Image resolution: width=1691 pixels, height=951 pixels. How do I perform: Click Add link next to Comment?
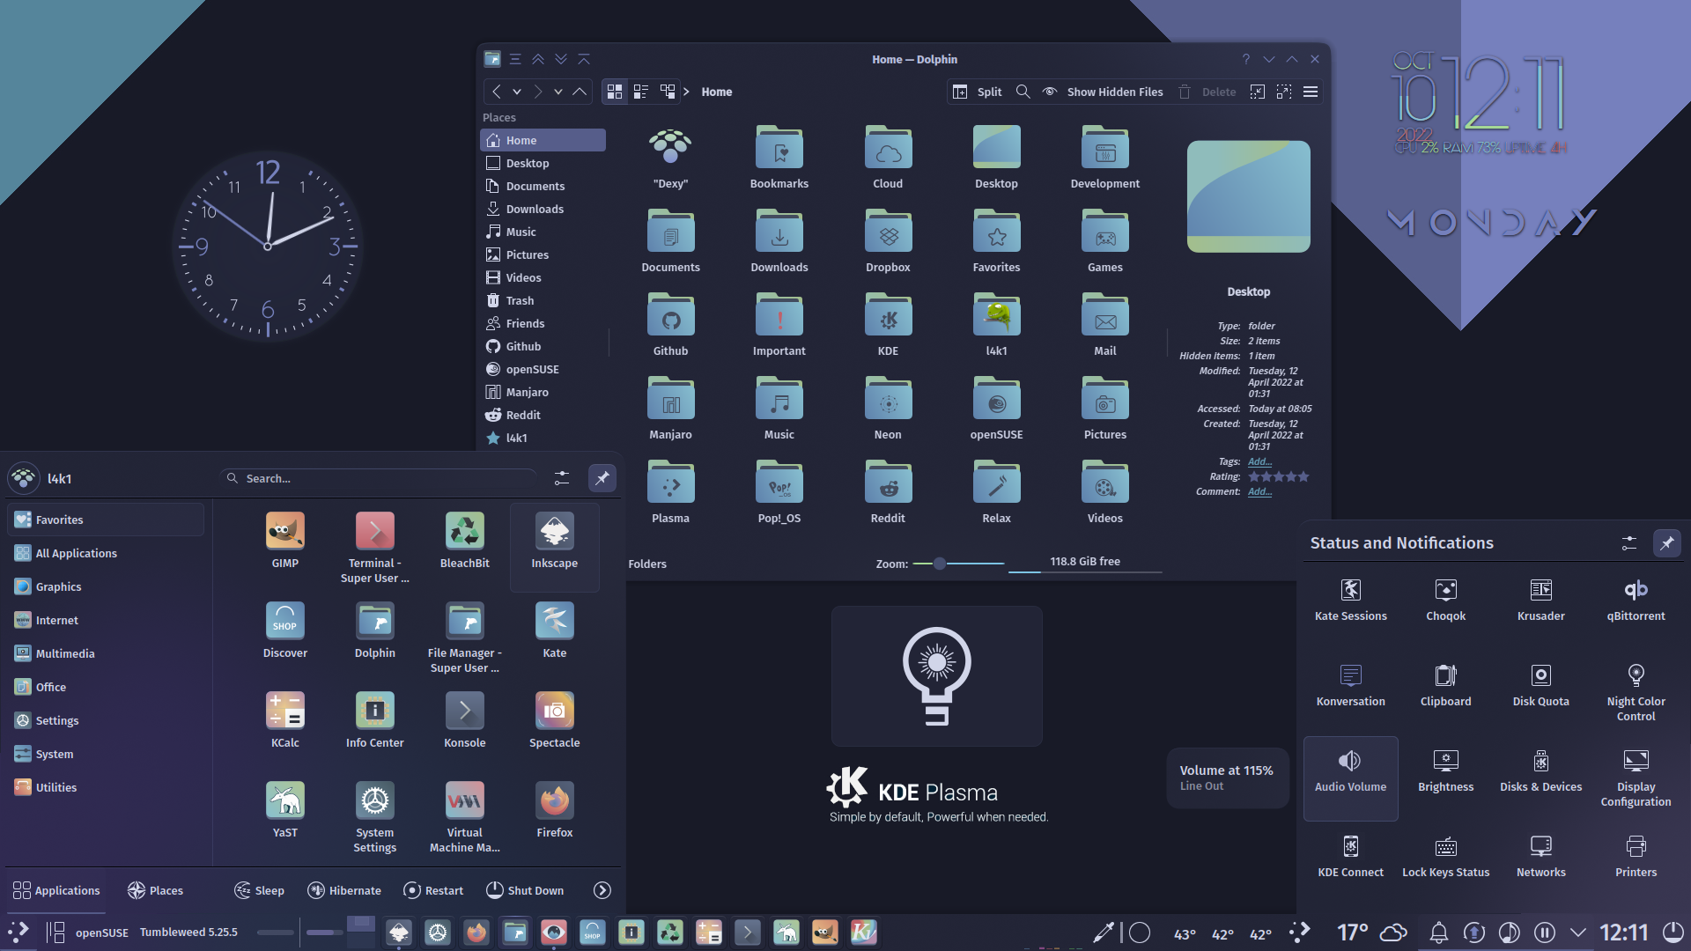pos(1259,491)
